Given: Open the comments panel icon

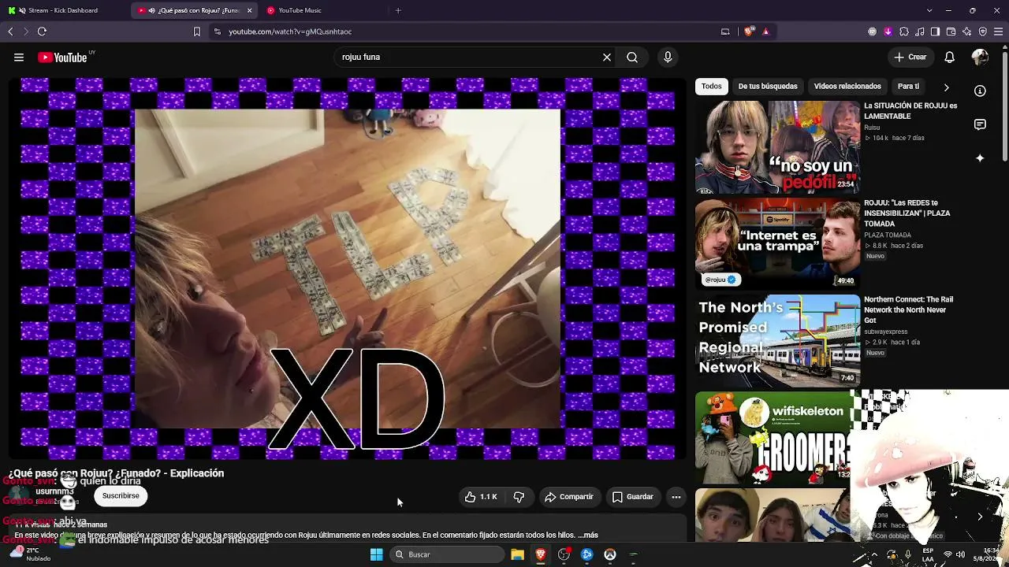Looking at the screenshot, I should (x=980, y=124).
